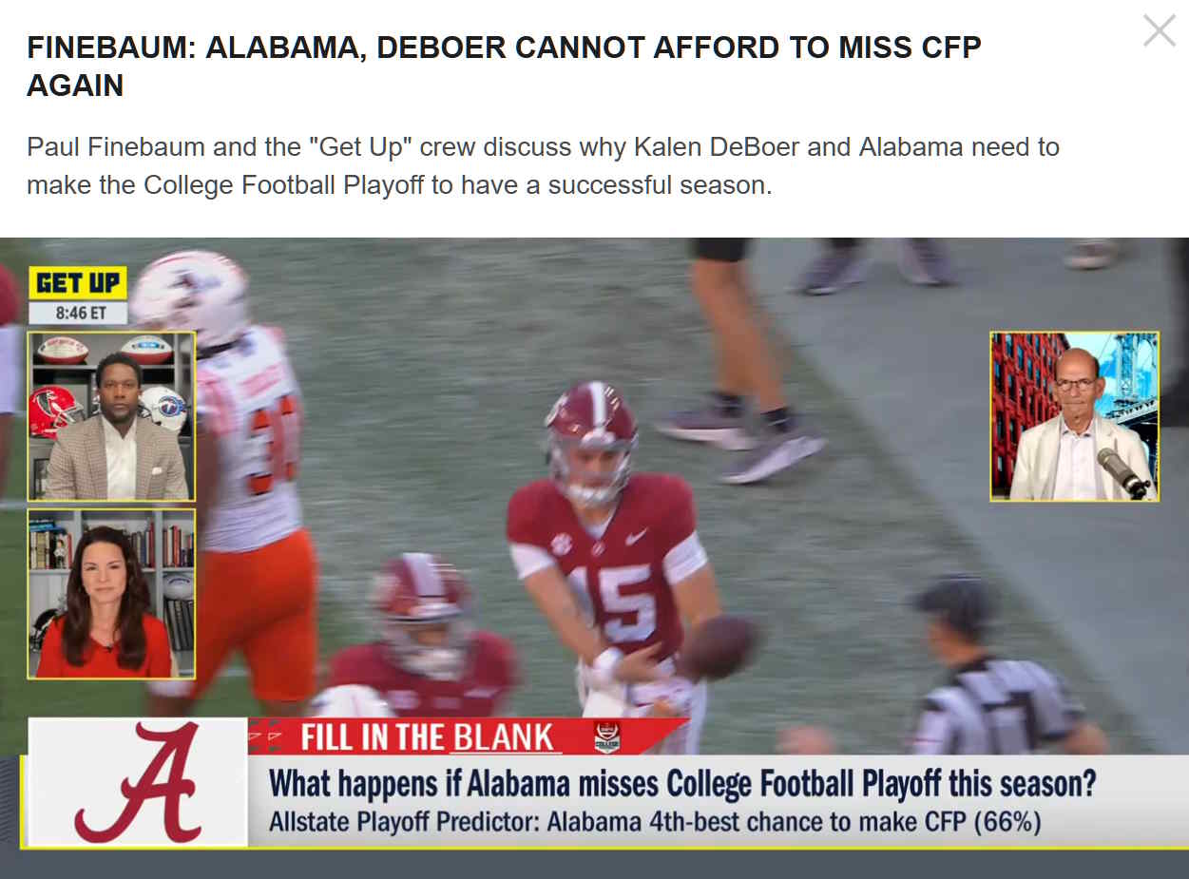The image size is (1189, 879).
Task: Close the video overlay with the X
Action: (x=1159, y=30)
